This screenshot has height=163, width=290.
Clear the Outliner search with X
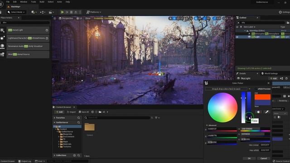tap(238, 23)
